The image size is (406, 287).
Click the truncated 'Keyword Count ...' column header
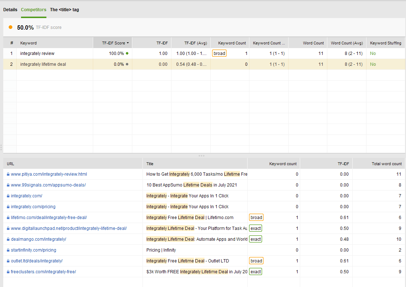click(269, 43)
